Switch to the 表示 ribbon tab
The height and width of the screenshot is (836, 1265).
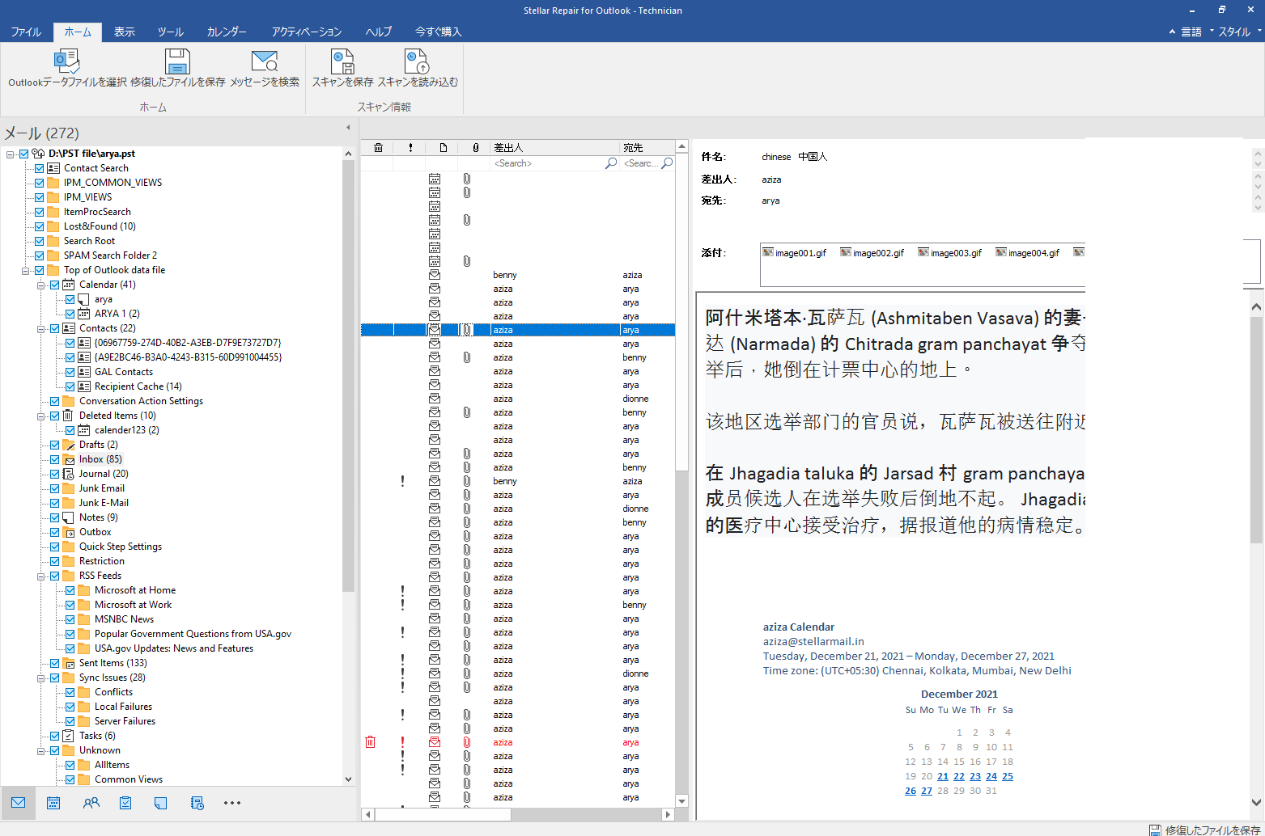(125, 32)
